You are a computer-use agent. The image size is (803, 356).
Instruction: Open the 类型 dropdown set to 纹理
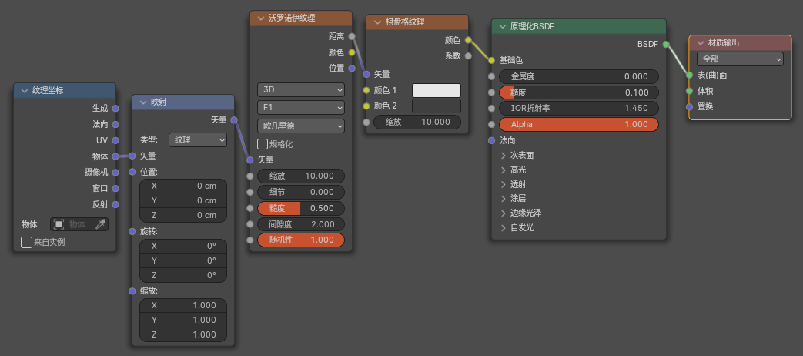pyautogui.click(x=198, y=139)
